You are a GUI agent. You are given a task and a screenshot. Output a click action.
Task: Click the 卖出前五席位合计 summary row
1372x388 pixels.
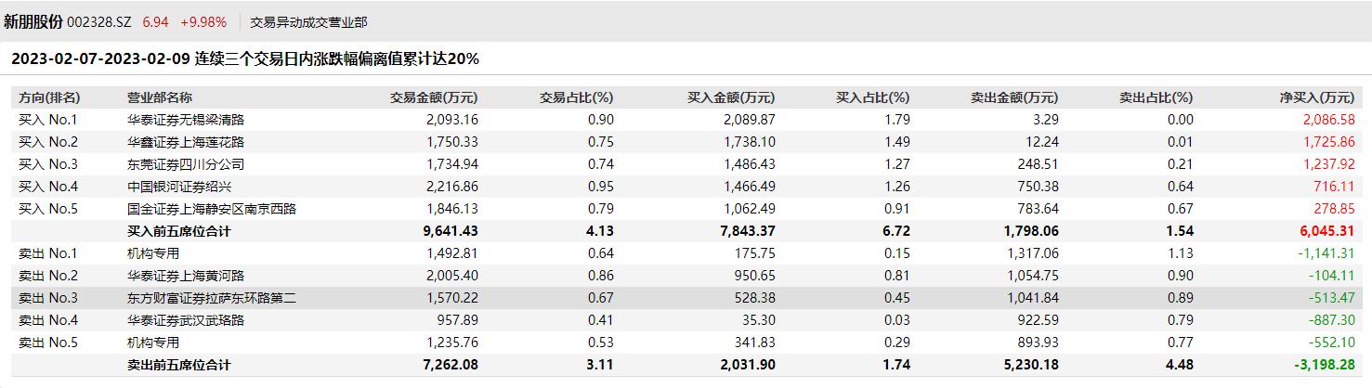[x=686, y=365]
